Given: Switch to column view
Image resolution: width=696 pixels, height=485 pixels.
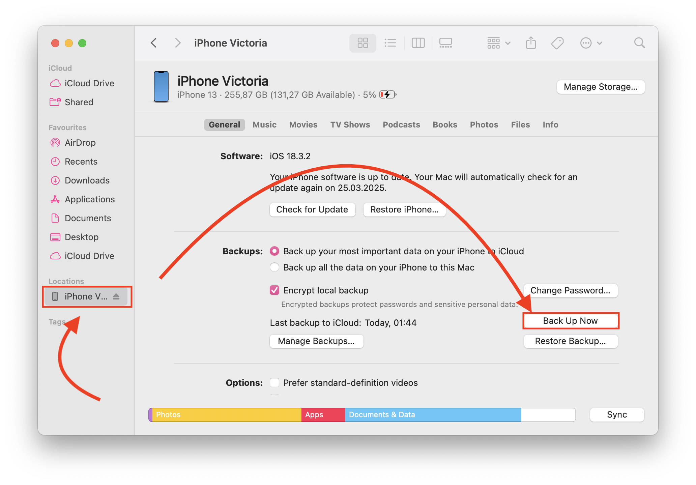Looking at the screenshot, I should click(418, 43).
